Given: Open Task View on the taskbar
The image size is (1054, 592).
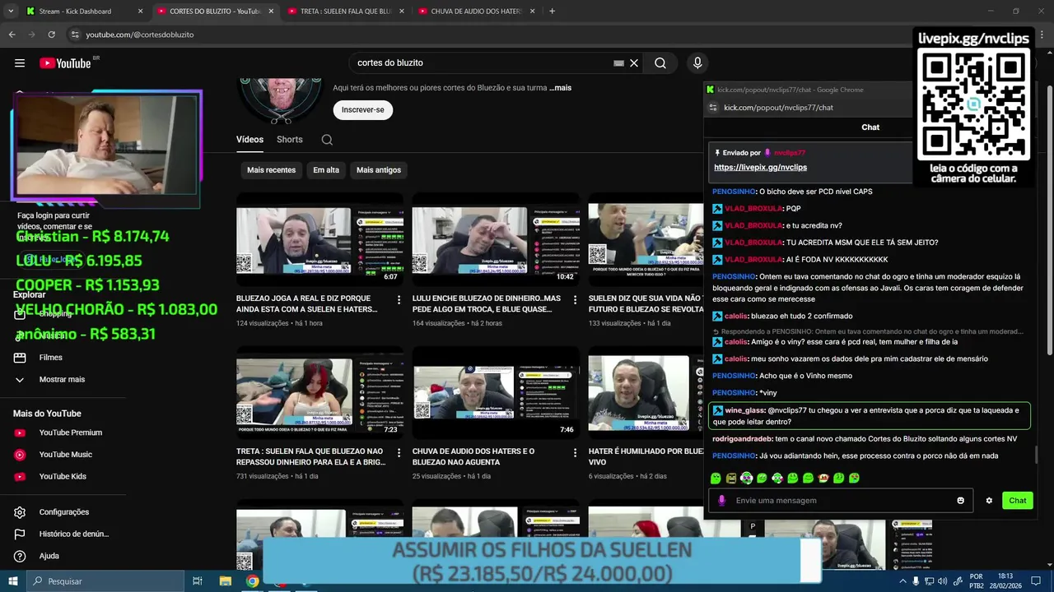Looking at the screenshot, I should [198, 581].
